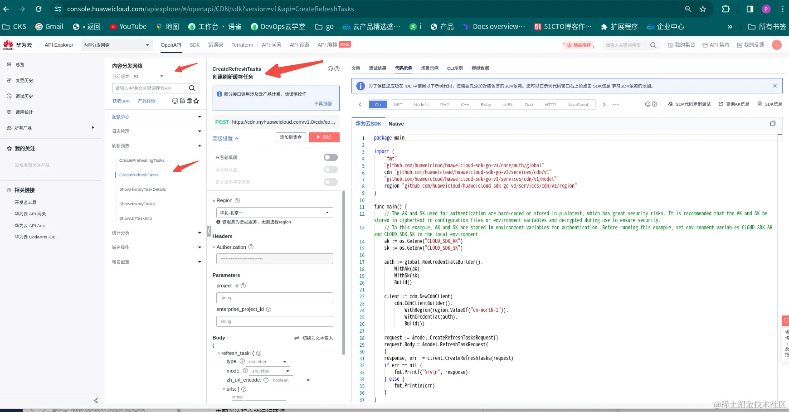This screenshot has height=412, width=789.
Task: Open the CLI示例 tab
Action: point(455,68)
